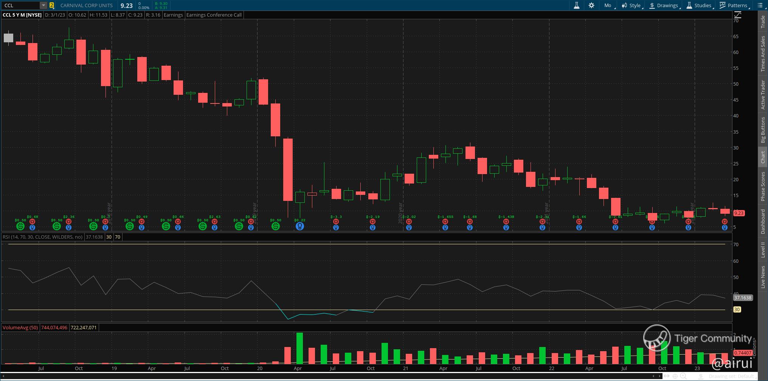Open the Active Trader sidebar tab
The height and width of the screenshot is (381, 768).
pos(763,95)
